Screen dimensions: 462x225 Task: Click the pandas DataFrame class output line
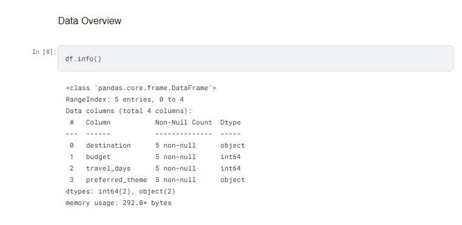pos(141,88)
